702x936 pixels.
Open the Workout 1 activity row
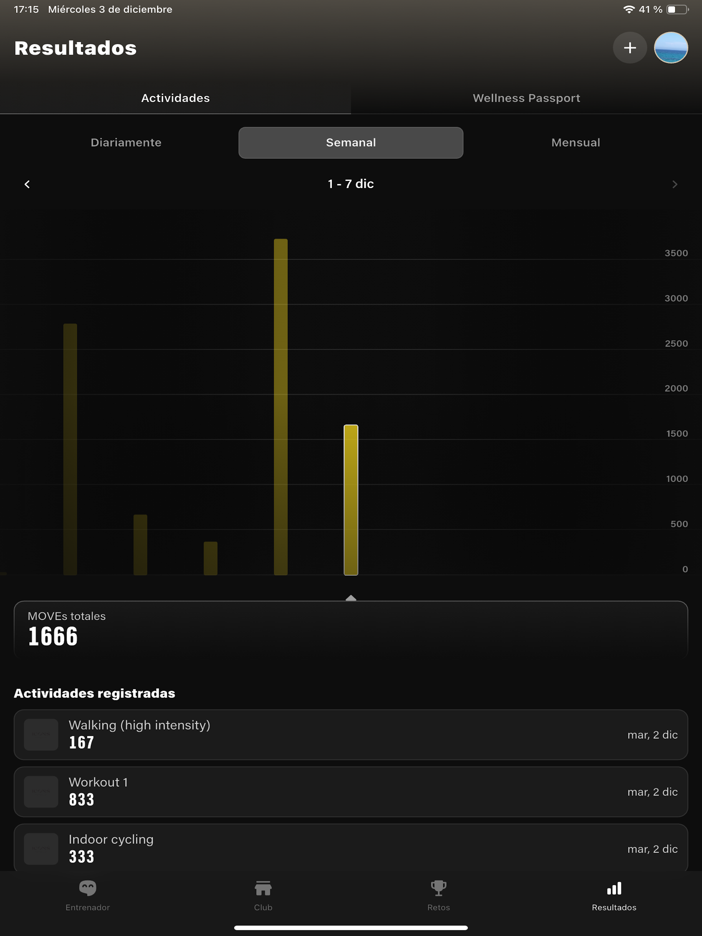(351, 792)
